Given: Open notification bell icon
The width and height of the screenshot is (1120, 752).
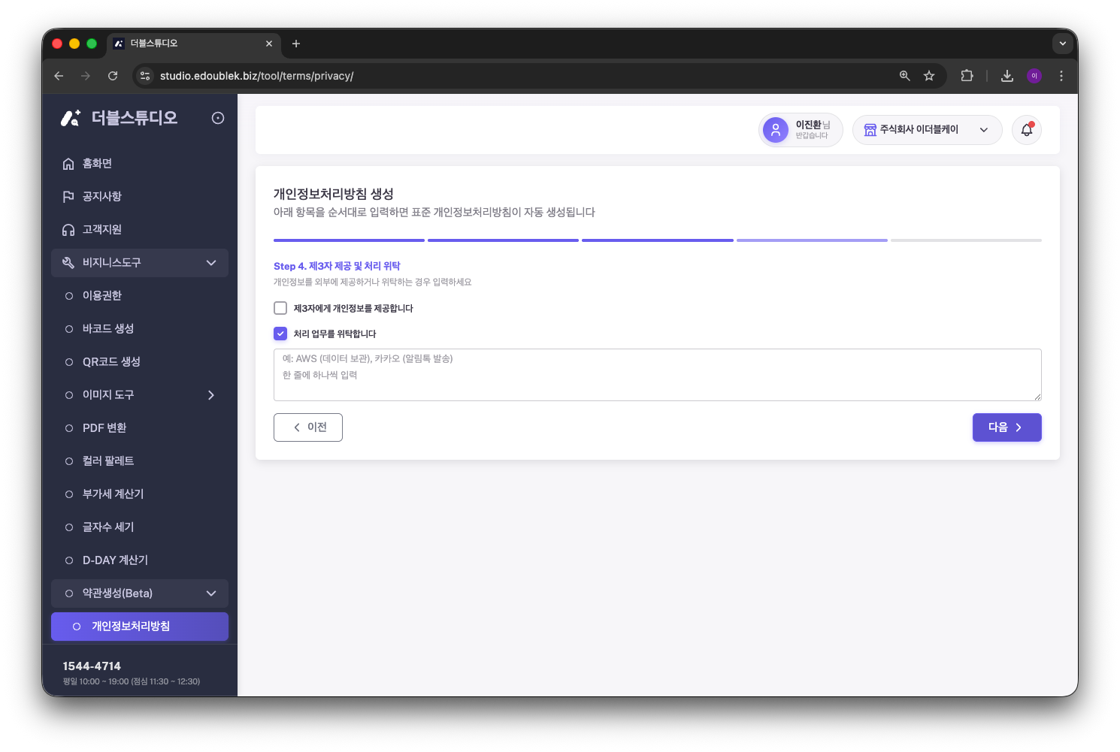Looking at the screenshot, I should pyautogui.click(x=1027, y=130).
